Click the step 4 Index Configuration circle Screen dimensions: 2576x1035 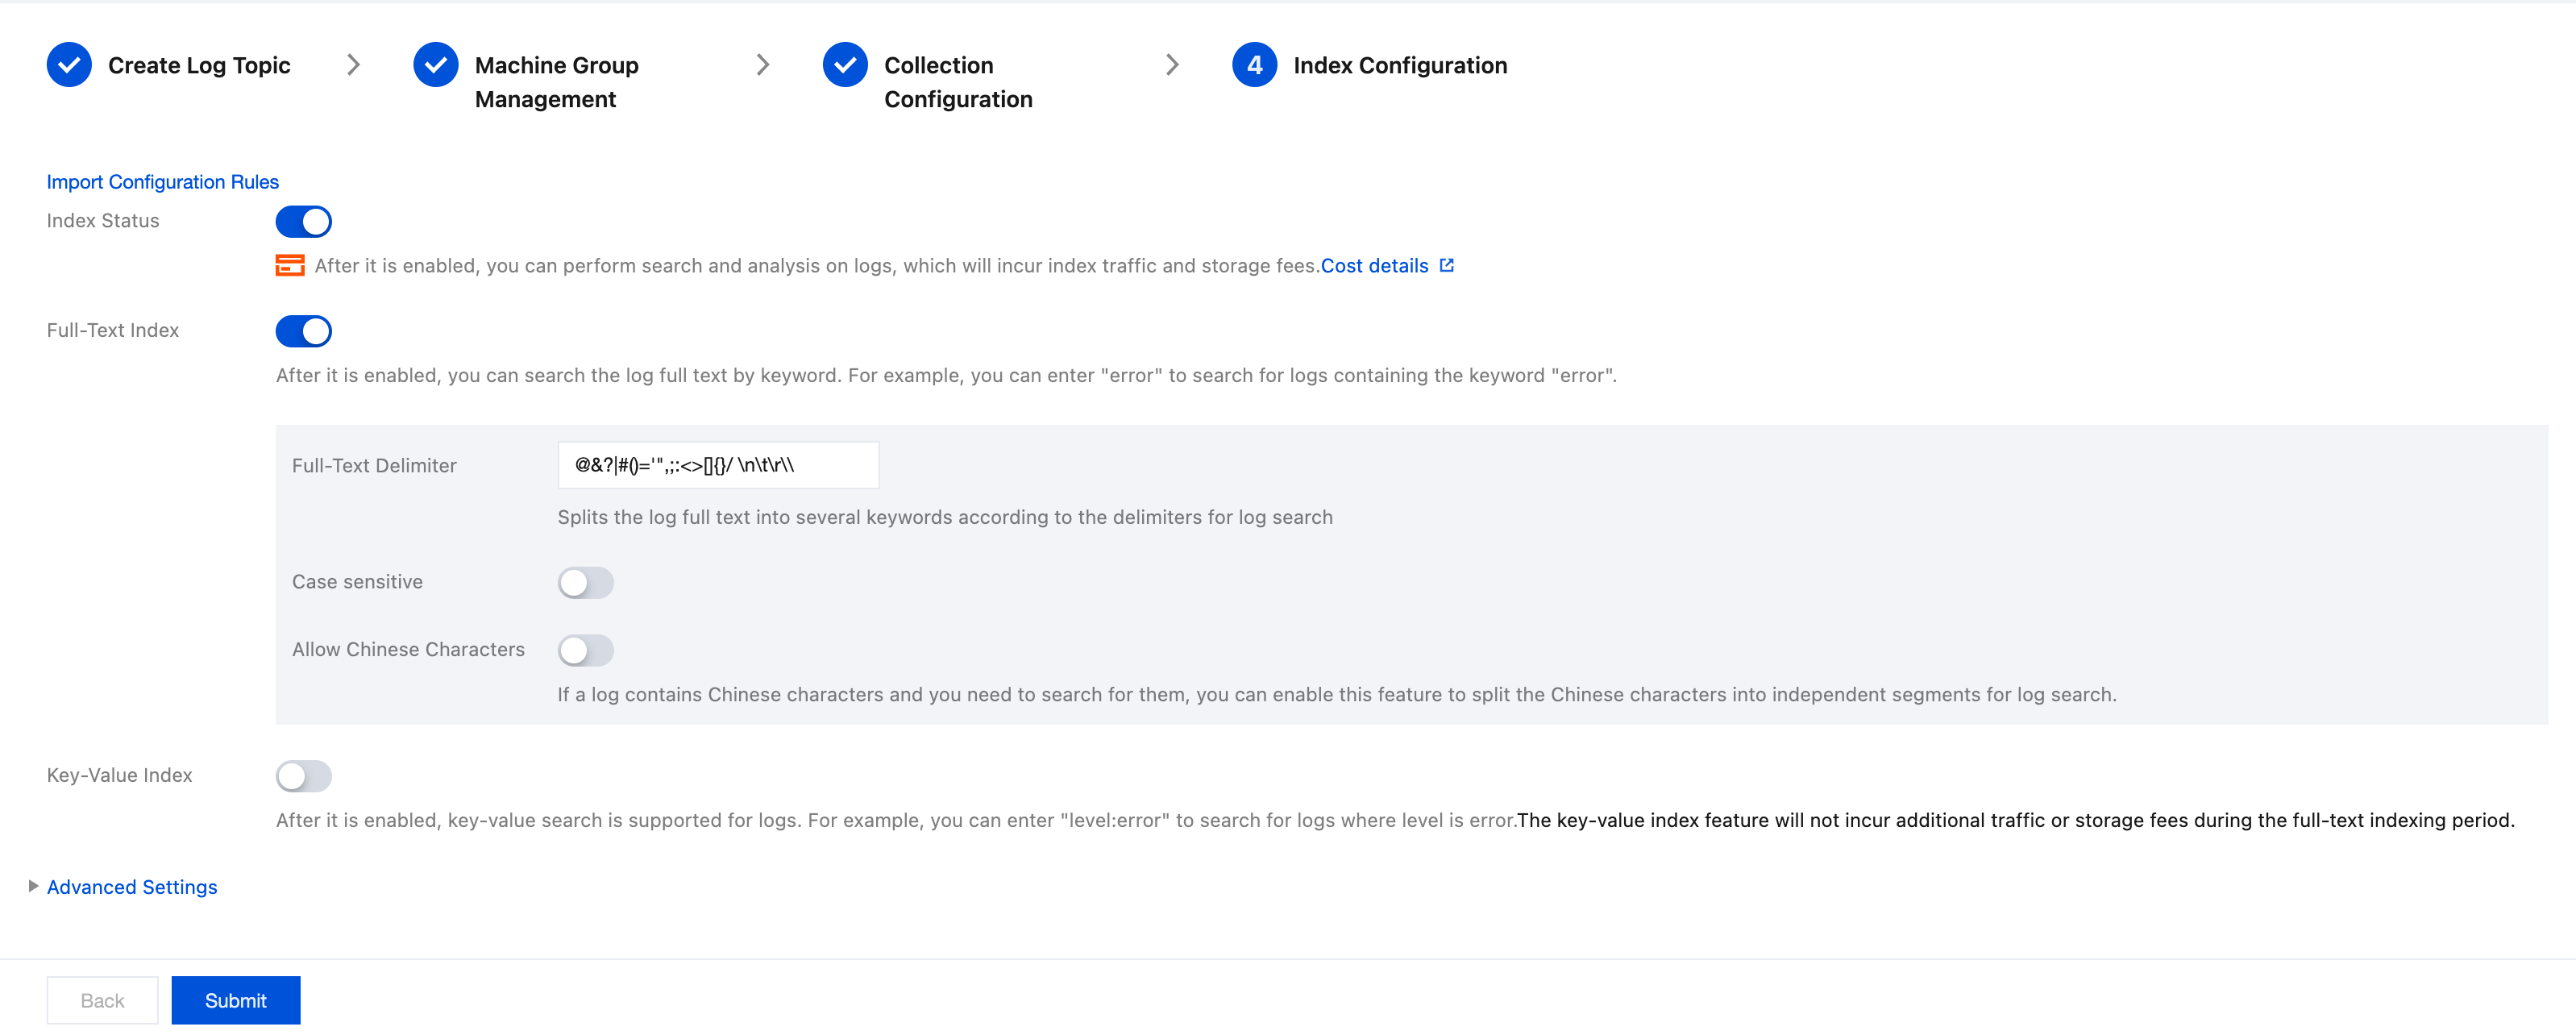tap(1255, 65)
